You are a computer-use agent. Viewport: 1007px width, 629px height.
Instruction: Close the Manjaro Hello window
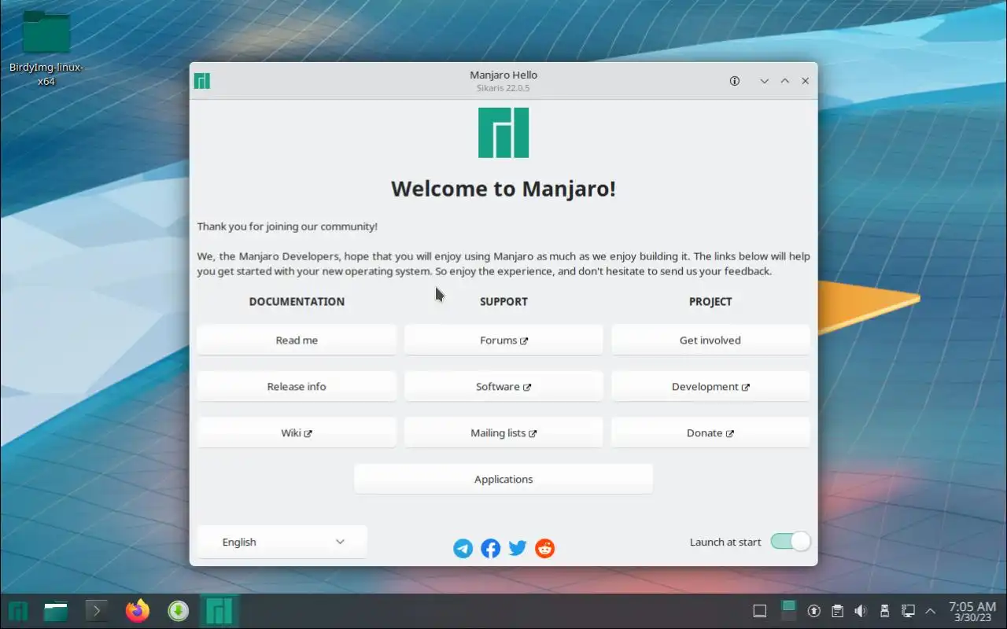(805, 81)
